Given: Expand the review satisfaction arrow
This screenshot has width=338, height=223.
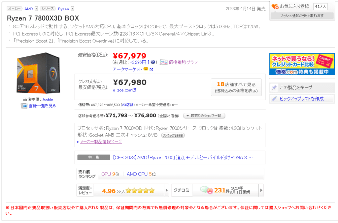Looking at the screenshot, I should click(166, 190).
